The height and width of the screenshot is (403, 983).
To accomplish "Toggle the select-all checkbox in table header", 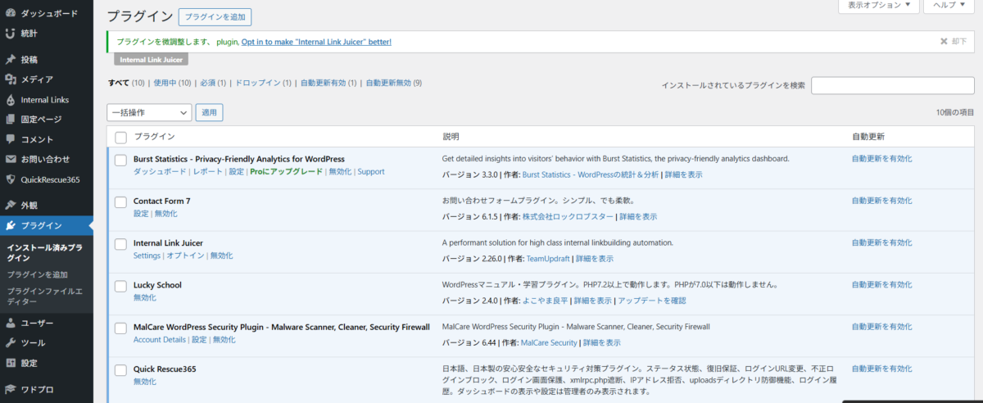I will tap(120, 137).
